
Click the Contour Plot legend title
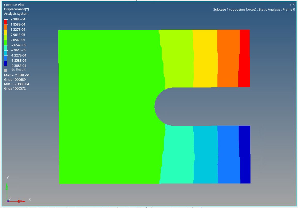pyautogui.click(x=14, y=5)
